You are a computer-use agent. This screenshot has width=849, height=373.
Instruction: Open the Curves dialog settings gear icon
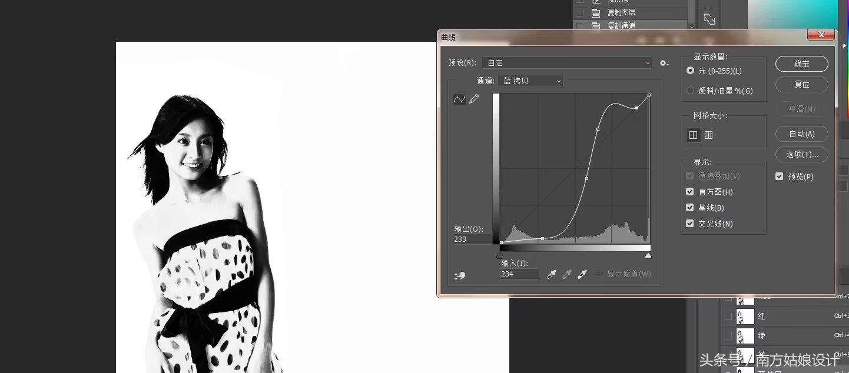click(x=664, y=62)
